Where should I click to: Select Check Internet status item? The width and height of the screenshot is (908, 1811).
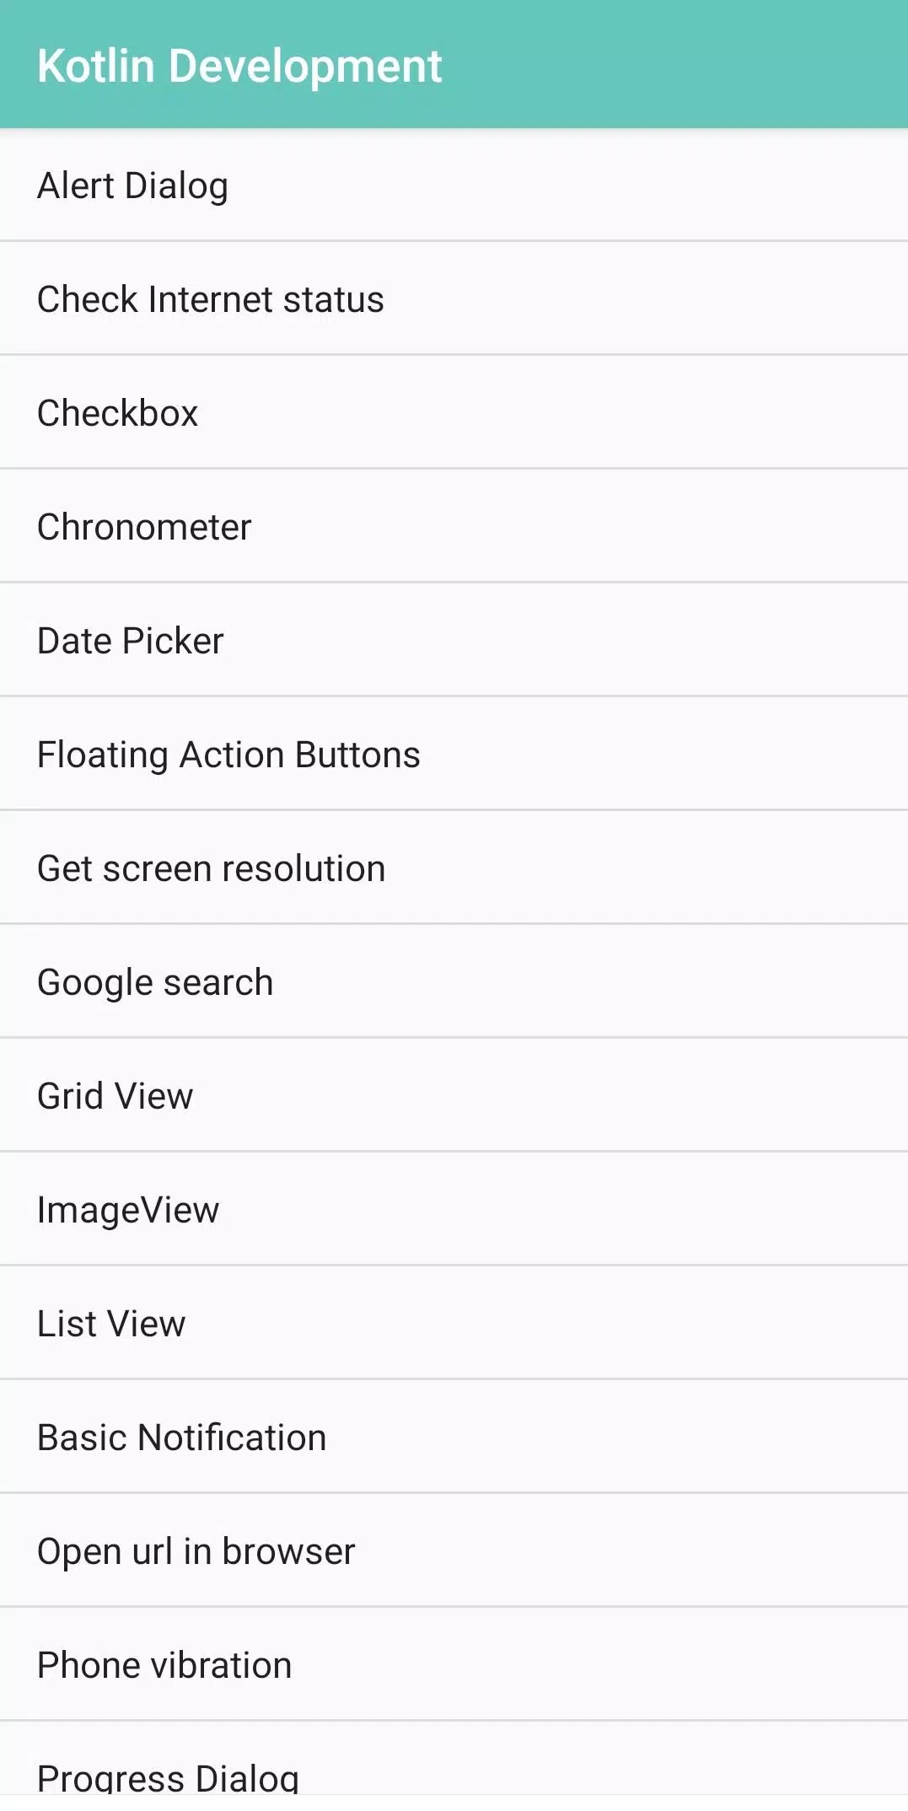pos(454,298)
